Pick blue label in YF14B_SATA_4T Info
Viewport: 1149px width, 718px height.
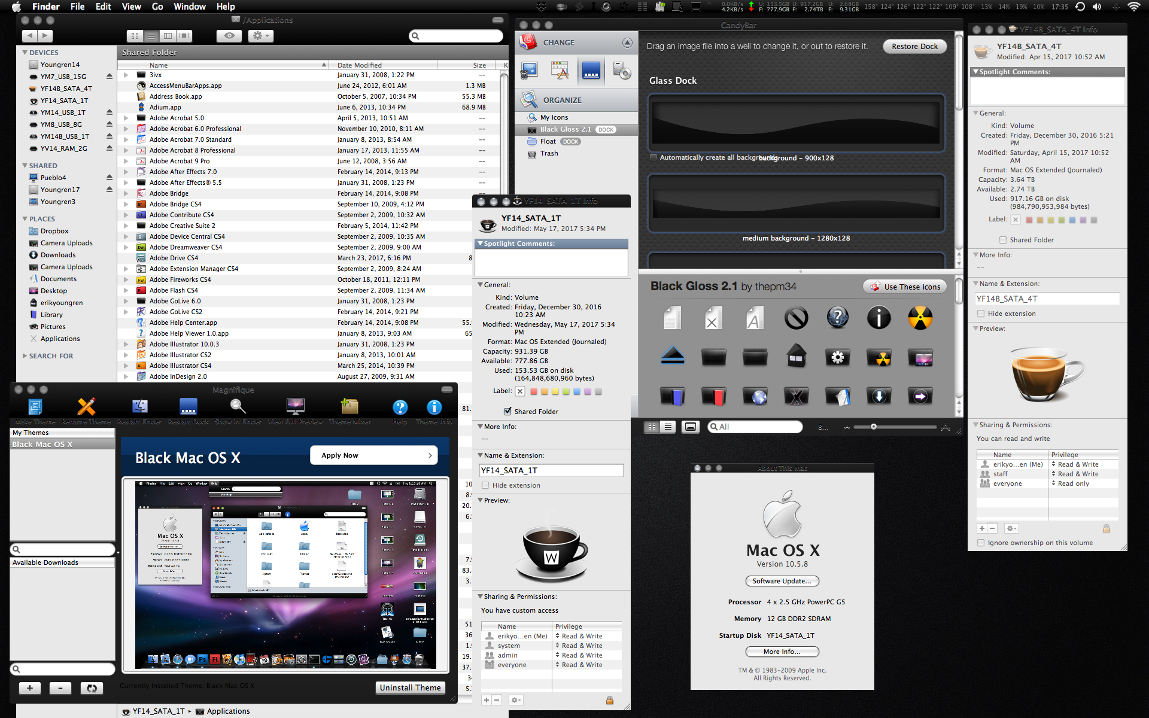1072,220
